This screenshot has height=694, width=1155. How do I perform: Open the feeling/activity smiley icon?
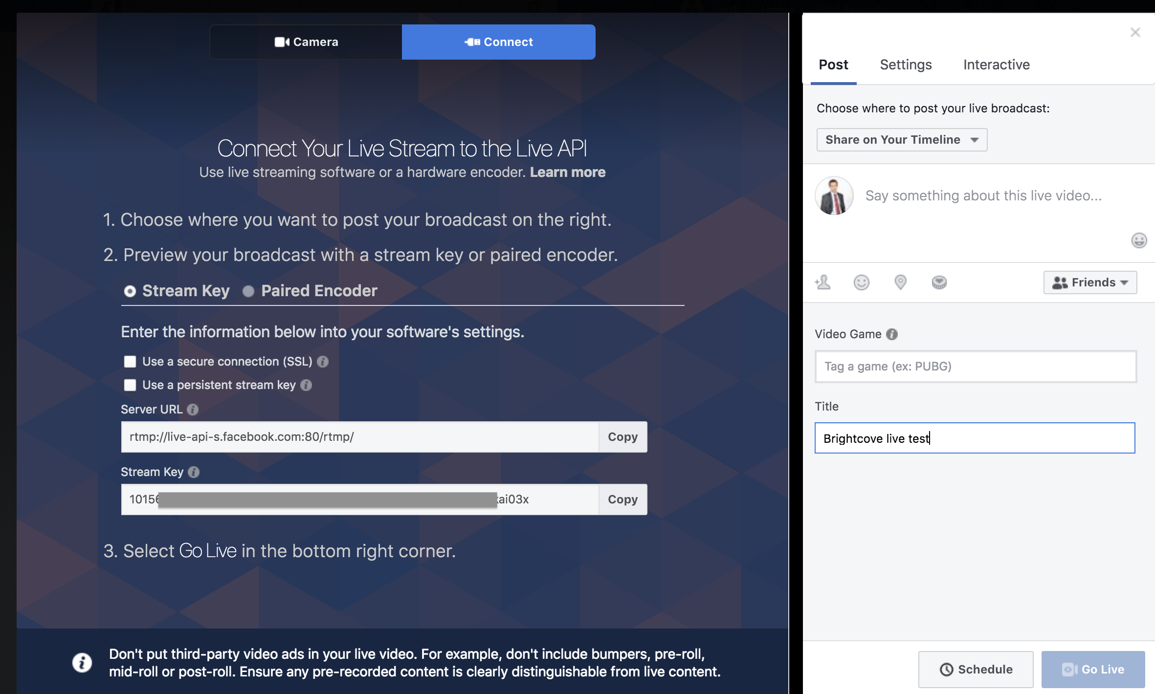861,282
